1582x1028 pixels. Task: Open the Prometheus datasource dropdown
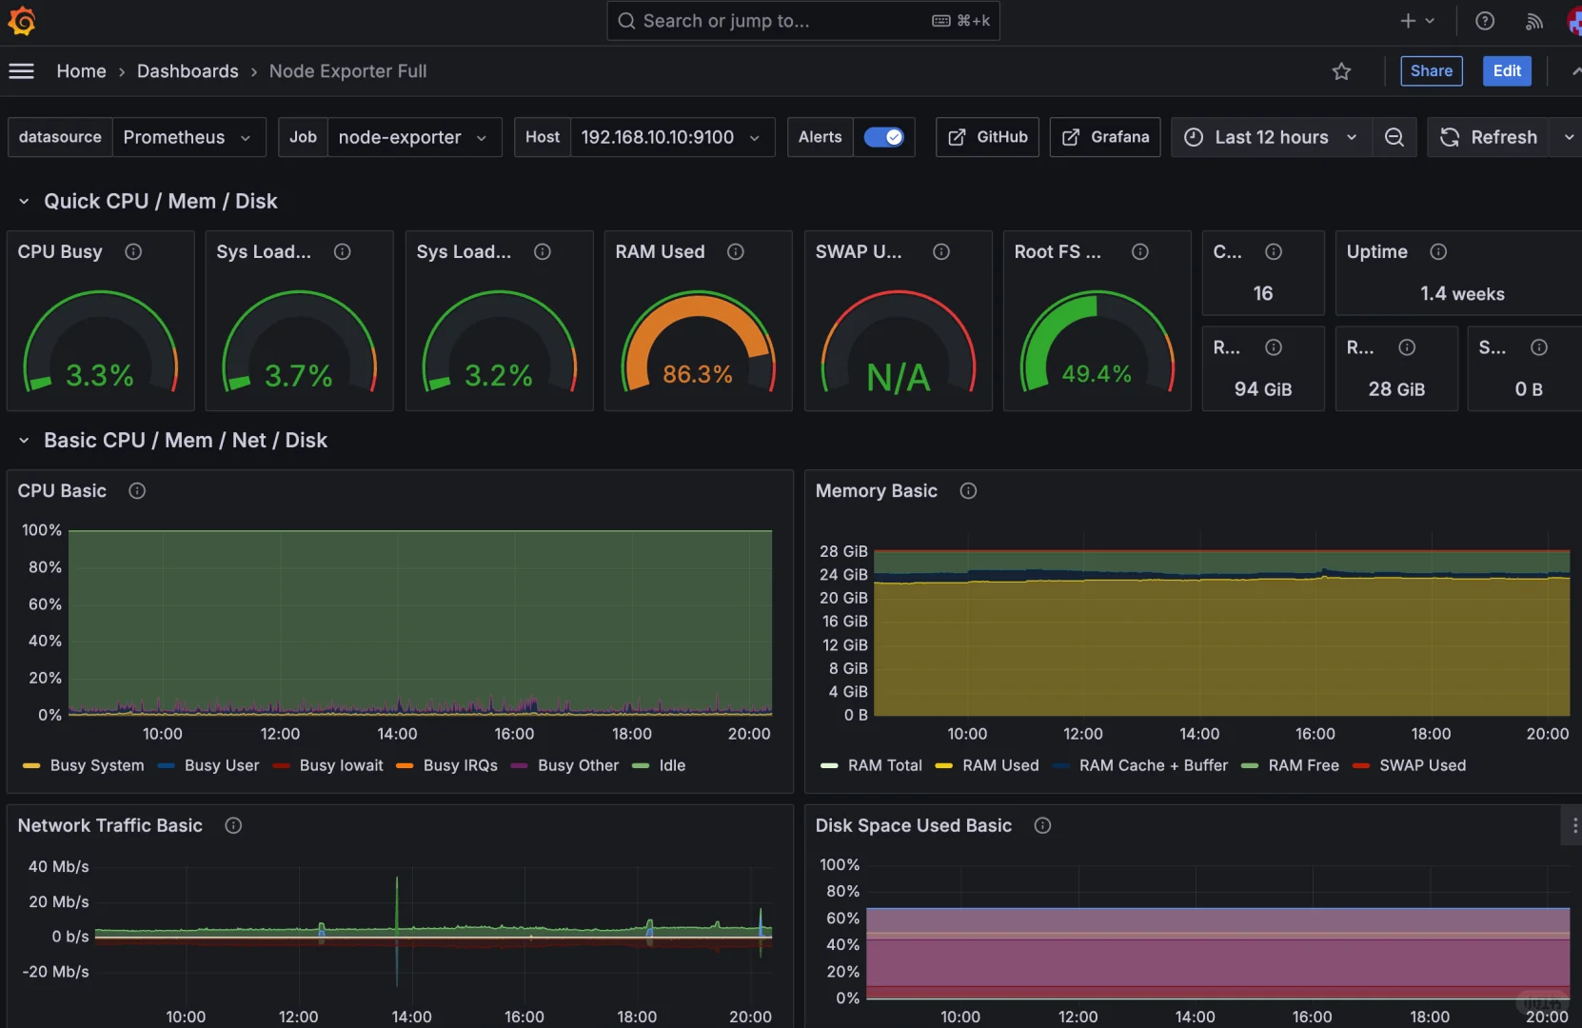188,137
